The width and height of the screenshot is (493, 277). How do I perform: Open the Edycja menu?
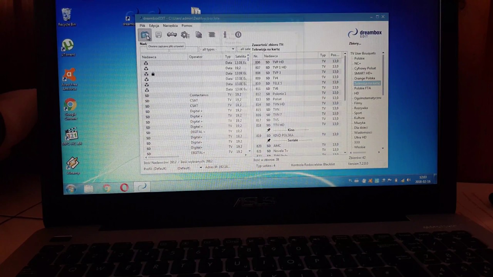[x=154, y=26]
